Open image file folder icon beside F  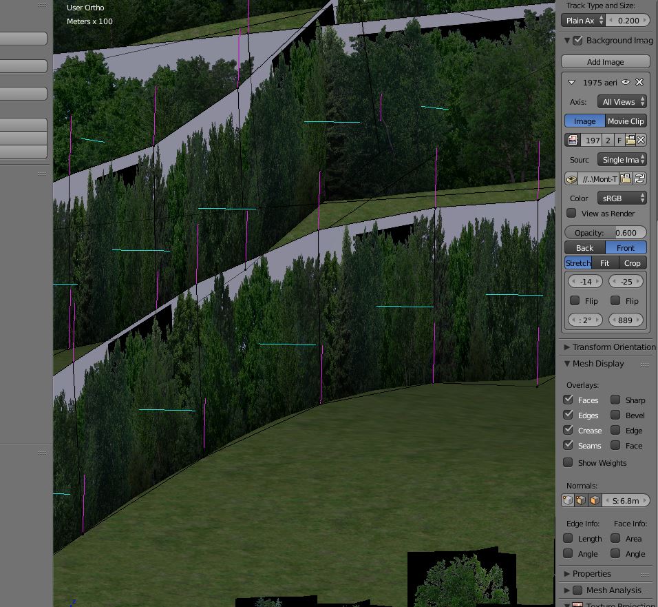[x=630, y=140]
